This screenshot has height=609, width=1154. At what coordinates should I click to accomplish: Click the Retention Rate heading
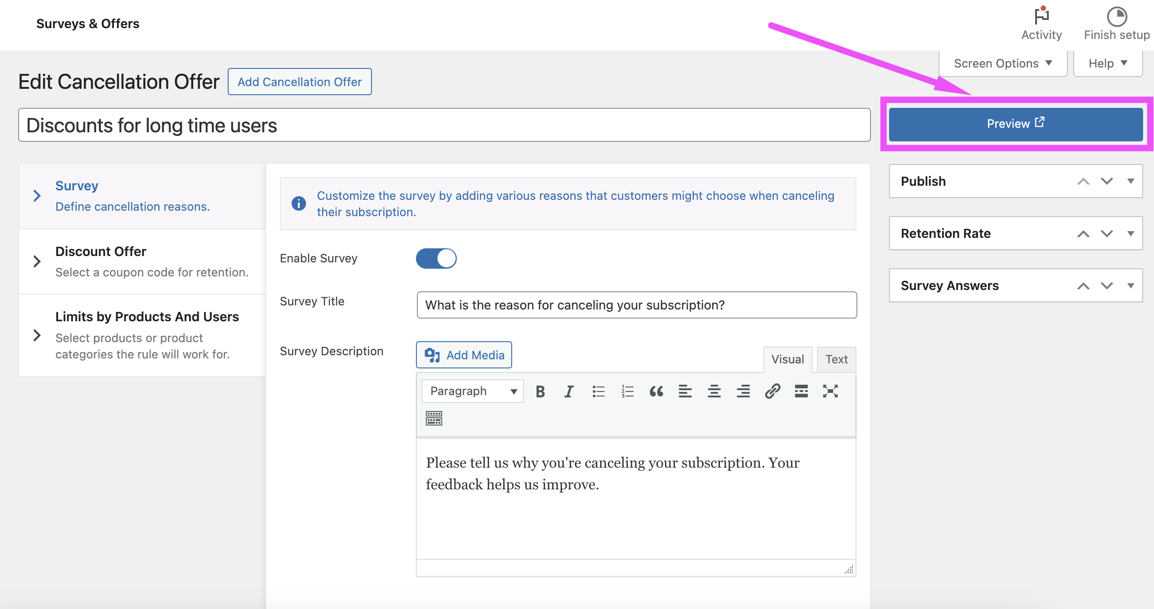click(945, 233)
